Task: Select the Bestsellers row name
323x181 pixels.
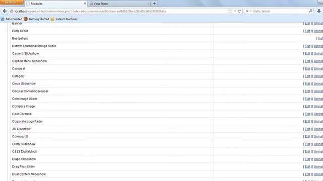Action: 20,39
